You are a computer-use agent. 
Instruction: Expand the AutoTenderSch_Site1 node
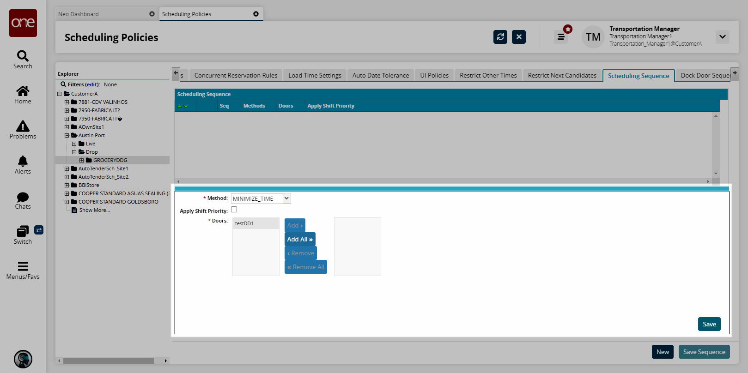[x=67, y=168]
